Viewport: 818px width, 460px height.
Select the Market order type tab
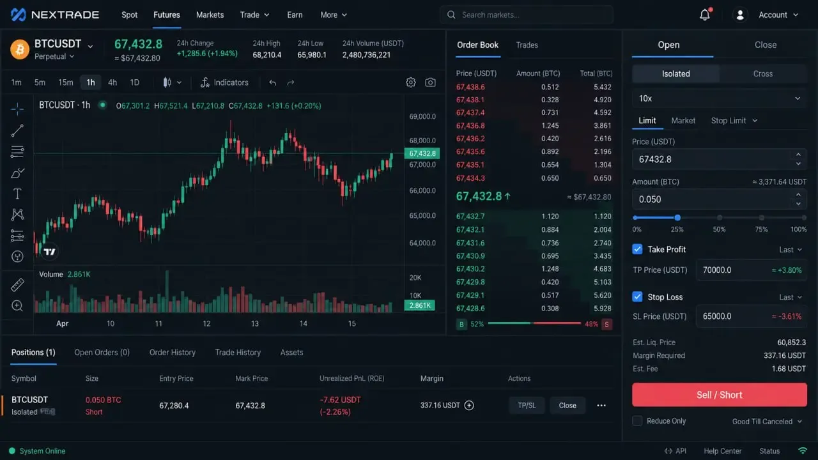tap(683, 120)
